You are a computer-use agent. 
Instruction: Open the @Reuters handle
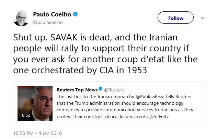[x=114, y=90]
